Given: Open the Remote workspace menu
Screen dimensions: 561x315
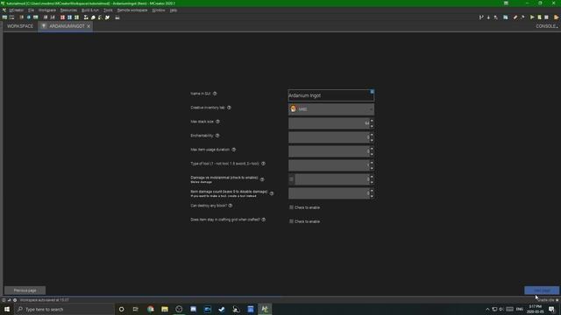Looking at the screenshot, I should [x=132, y=10].
